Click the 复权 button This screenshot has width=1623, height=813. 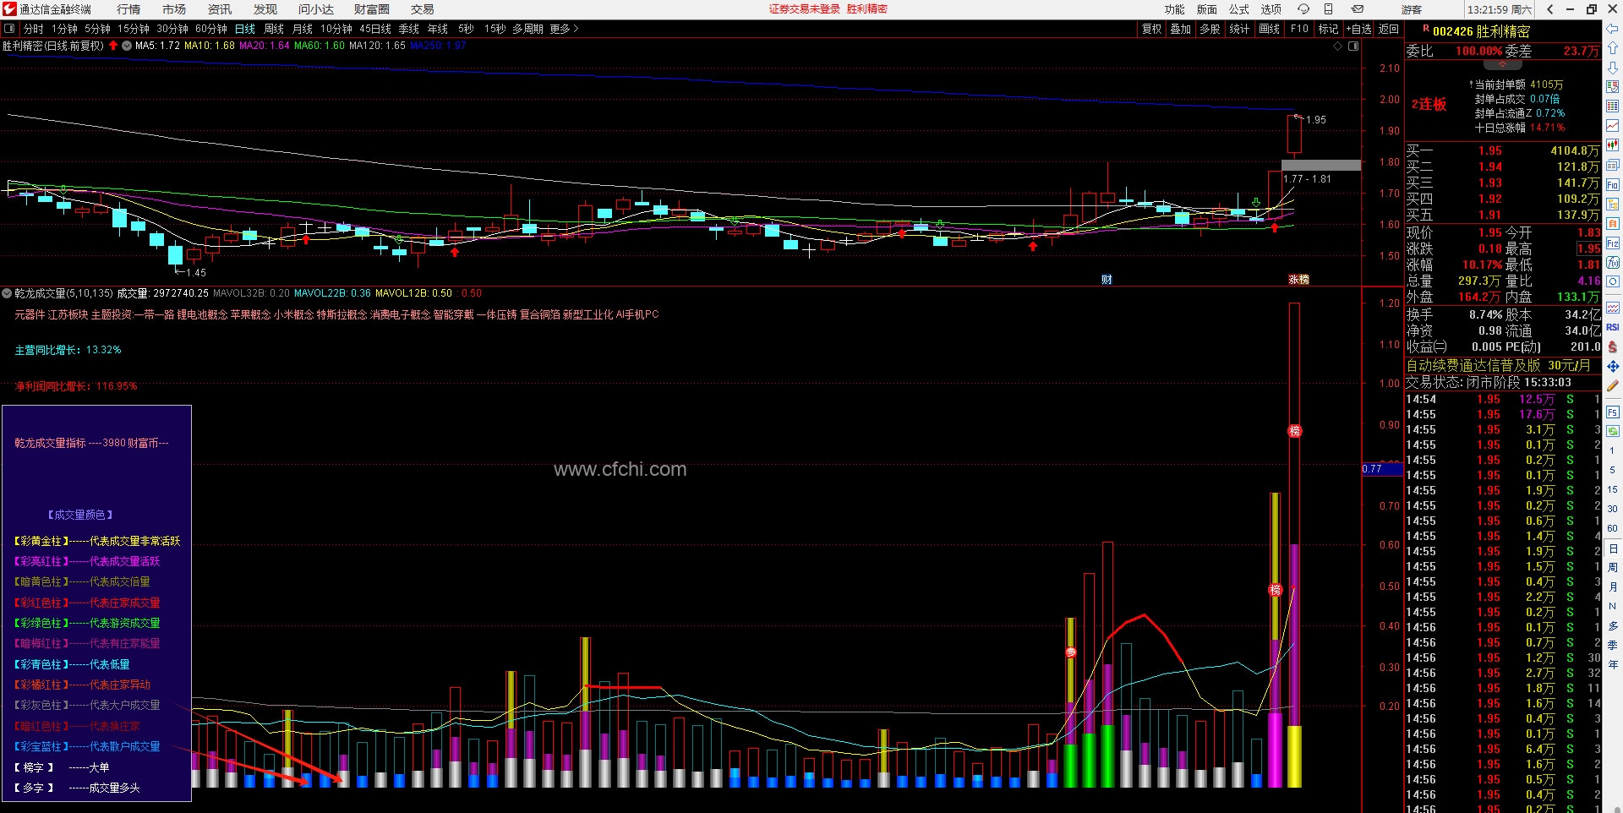(x=1152, y=29)
